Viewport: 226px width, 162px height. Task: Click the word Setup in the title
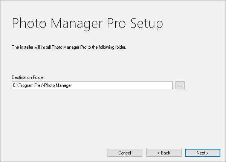[x=147, y=24]
